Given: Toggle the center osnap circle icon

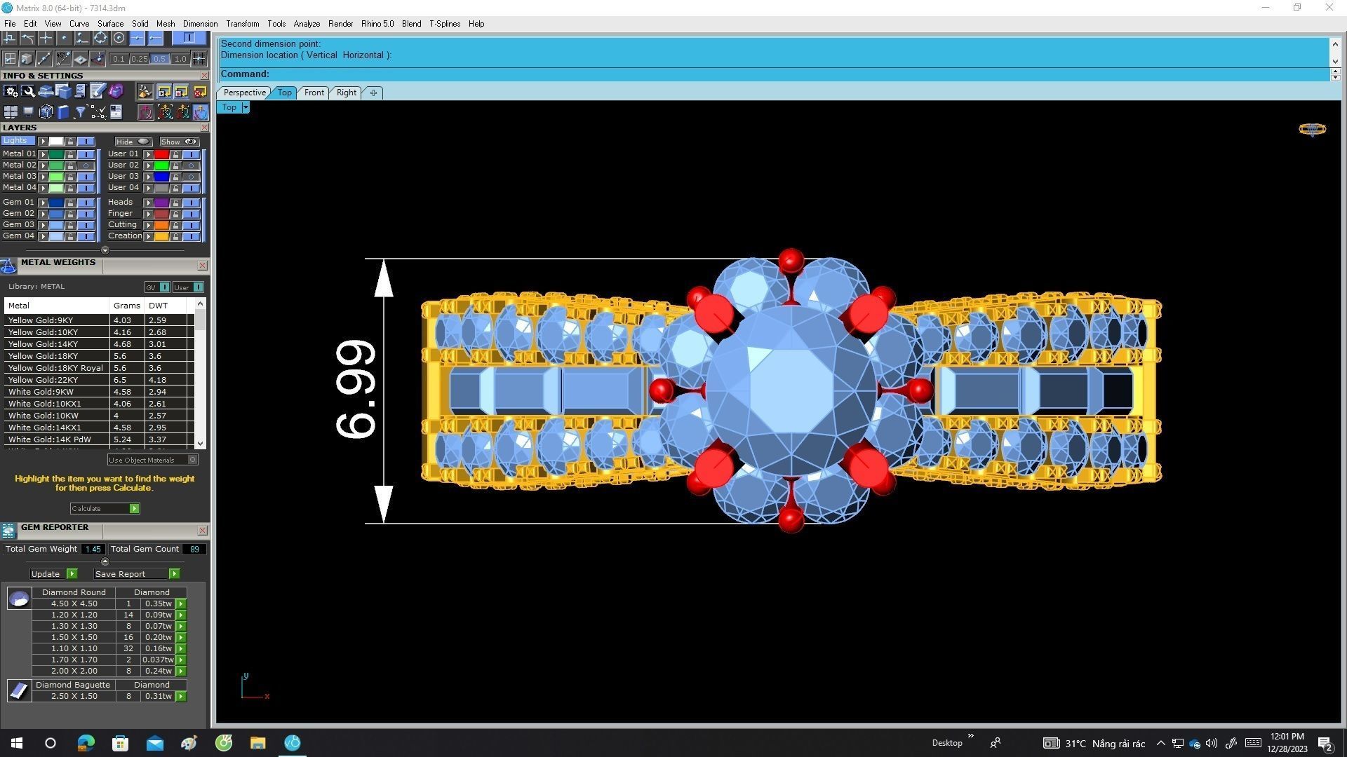Looking at the screenshot, I should 119,38.
